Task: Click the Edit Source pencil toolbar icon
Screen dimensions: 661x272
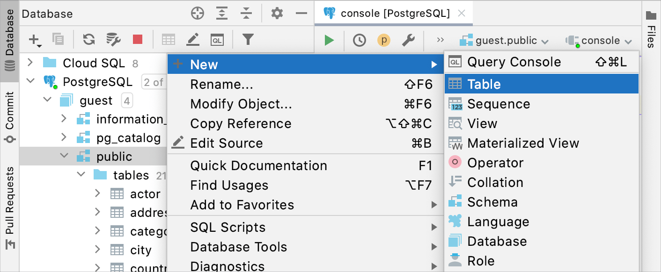Action: 192,40
